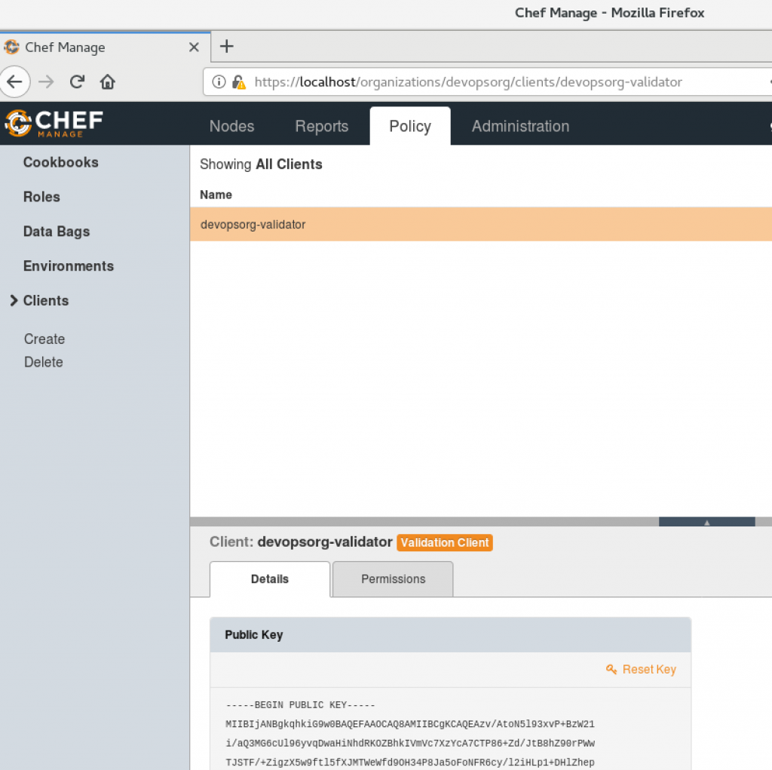Image resolution: width=772 pixels, height=770 pixels.
Task: Open the Nodes tab
Action: tap(232, 126)
